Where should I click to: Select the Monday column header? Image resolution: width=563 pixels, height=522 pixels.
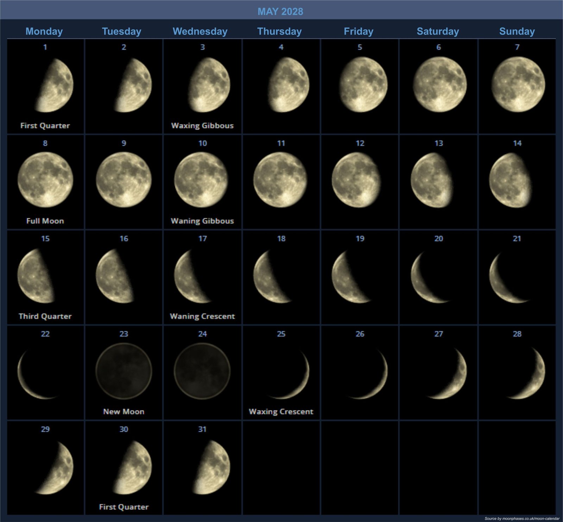[44, 31]
